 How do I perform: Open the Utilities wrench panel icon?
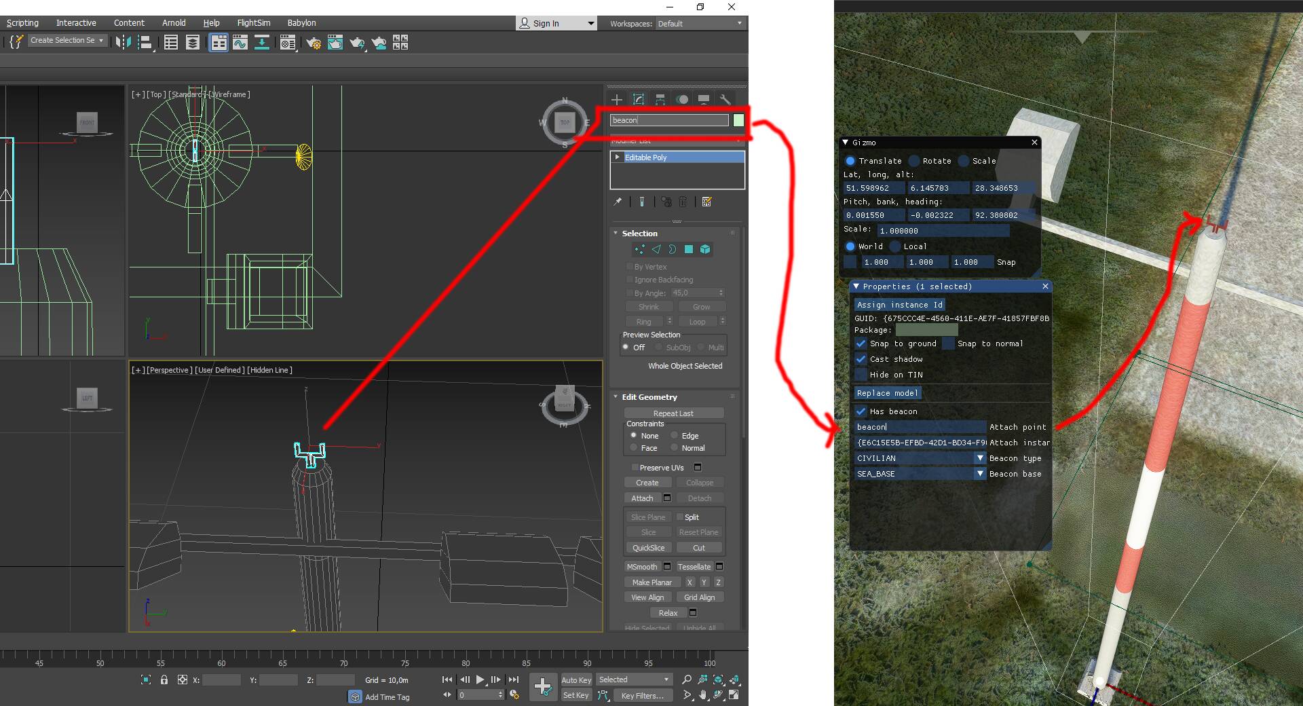tap(725, 100)
